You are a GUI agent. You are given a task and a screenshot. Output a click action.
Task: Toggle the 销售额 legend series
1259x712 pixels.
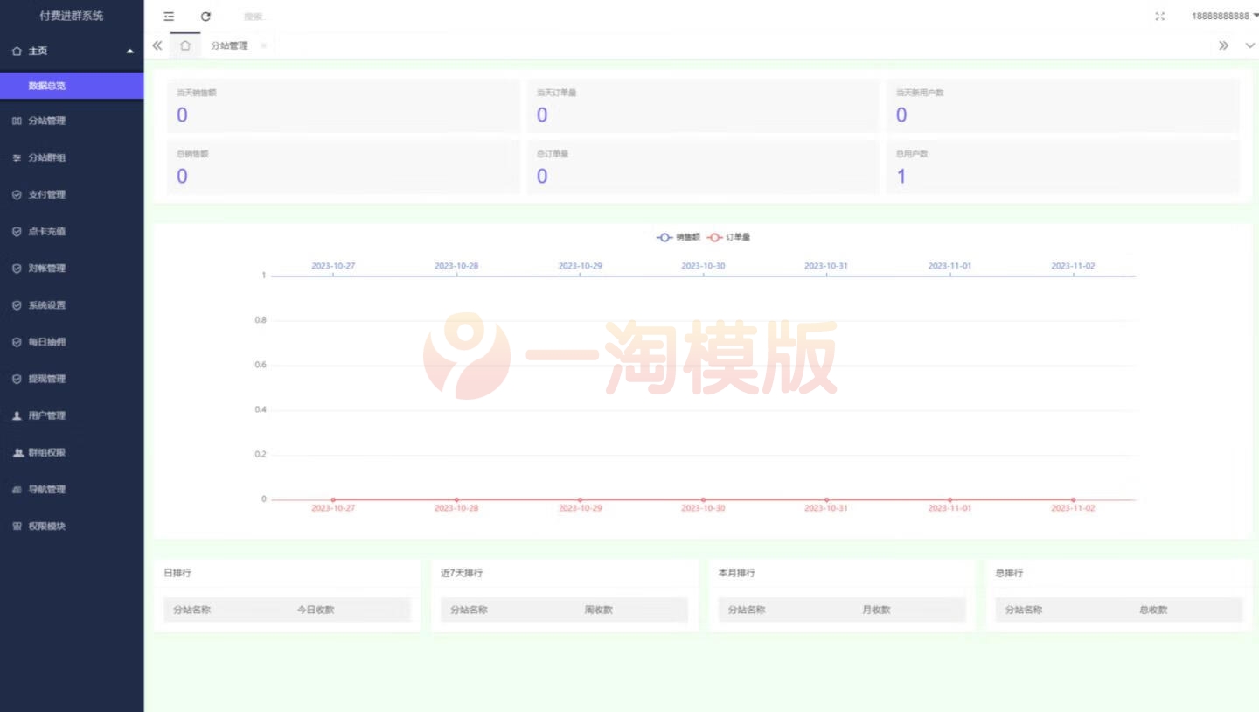pos(678,237)
